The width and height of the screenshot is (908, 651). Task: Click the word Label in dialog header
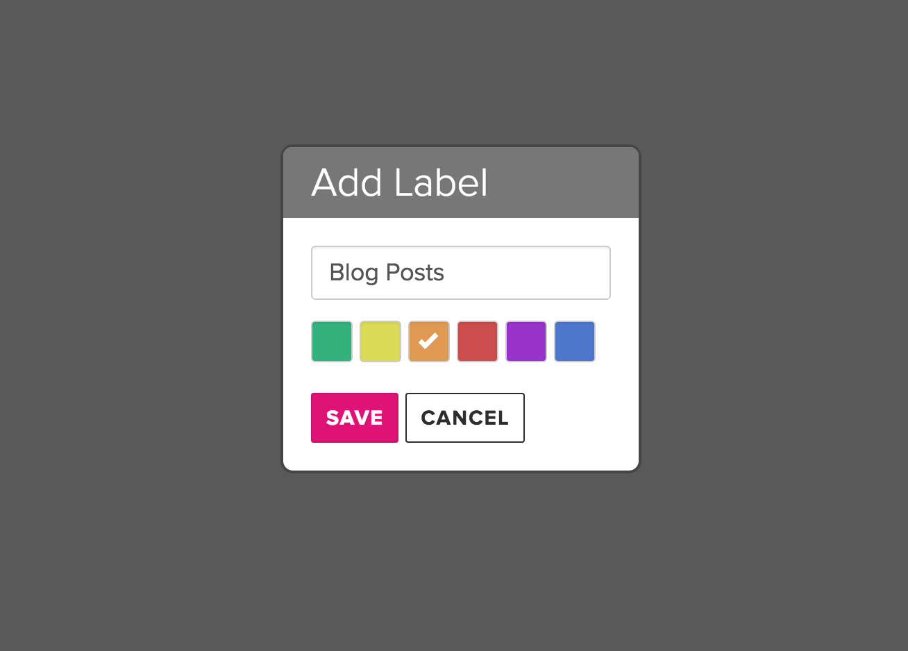tap(441, 183)
